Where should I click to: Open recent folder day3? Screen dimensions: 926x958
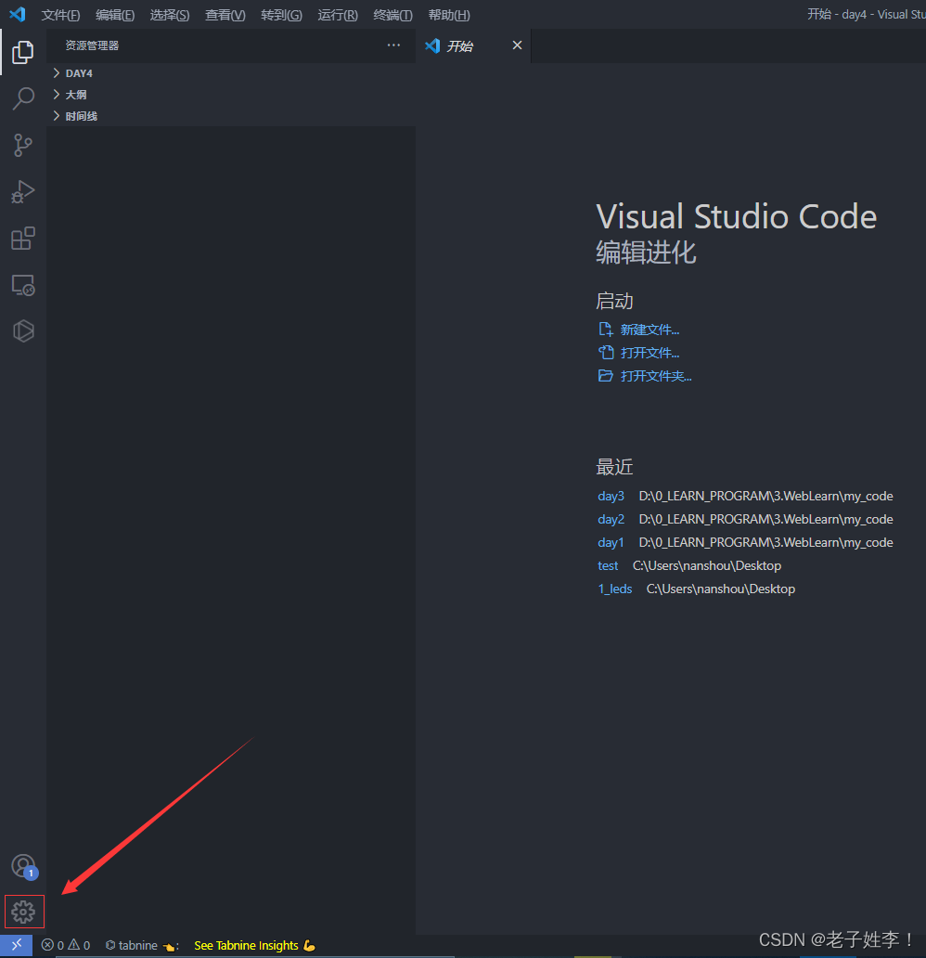click(x=611, y=496)
